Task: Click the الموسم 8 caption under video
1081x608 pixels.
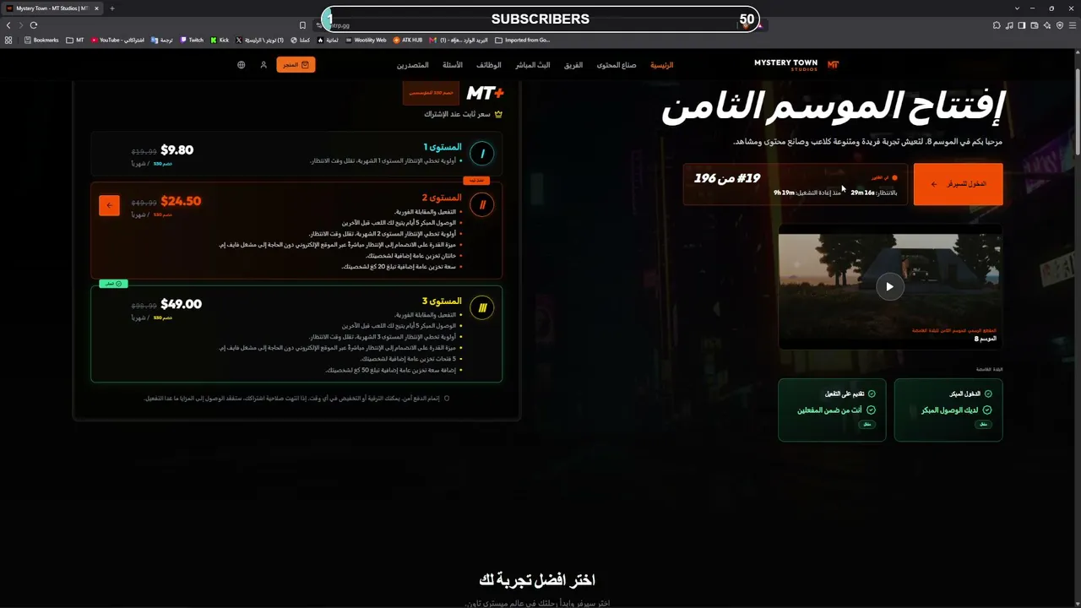Action: click(x=986, y=339)
